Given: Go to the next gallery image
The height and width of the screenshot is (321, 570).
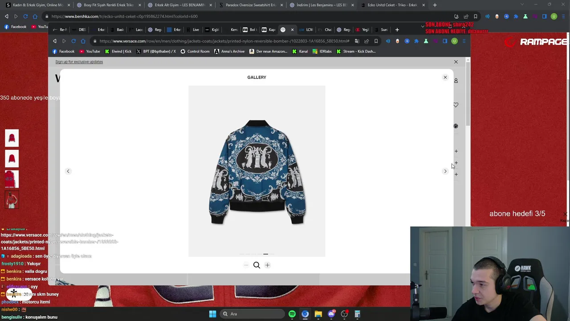Looking at the screenshot, I should (445, 171).
